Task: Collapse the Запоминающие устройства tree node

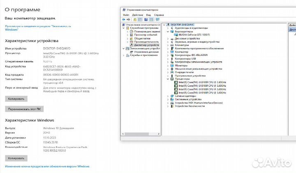Action: [x=124, y=48]
